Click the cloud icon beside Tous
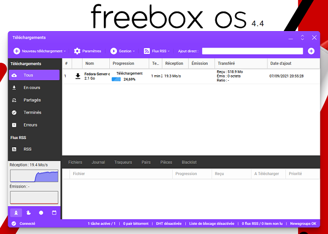 point(14,75)
